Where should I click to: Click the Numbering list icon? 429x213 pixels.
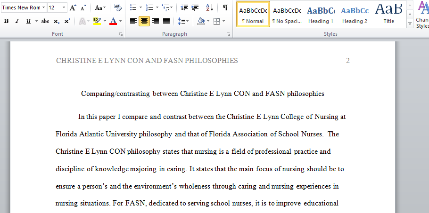[149, 8]
